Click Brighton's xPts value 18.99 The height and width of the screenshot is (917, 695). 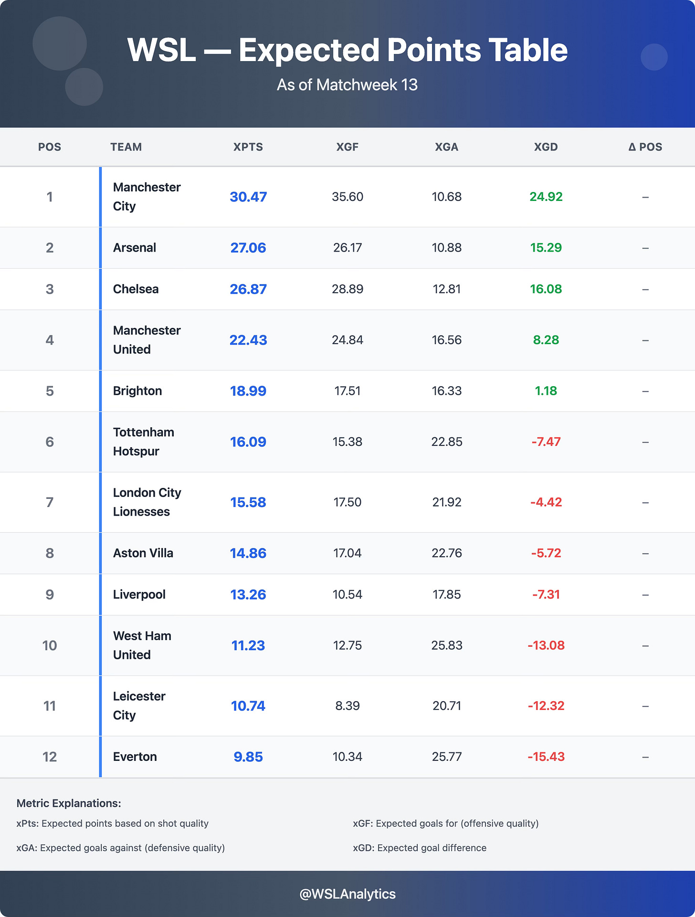click(x=248, y=391)
